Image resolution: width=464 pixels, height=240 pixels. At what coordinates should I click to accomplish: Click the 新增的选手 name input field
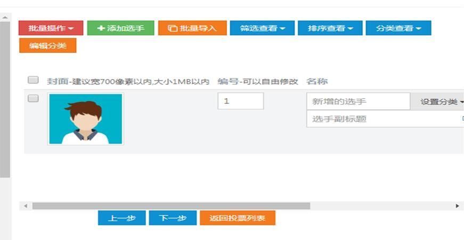[358, 101]
